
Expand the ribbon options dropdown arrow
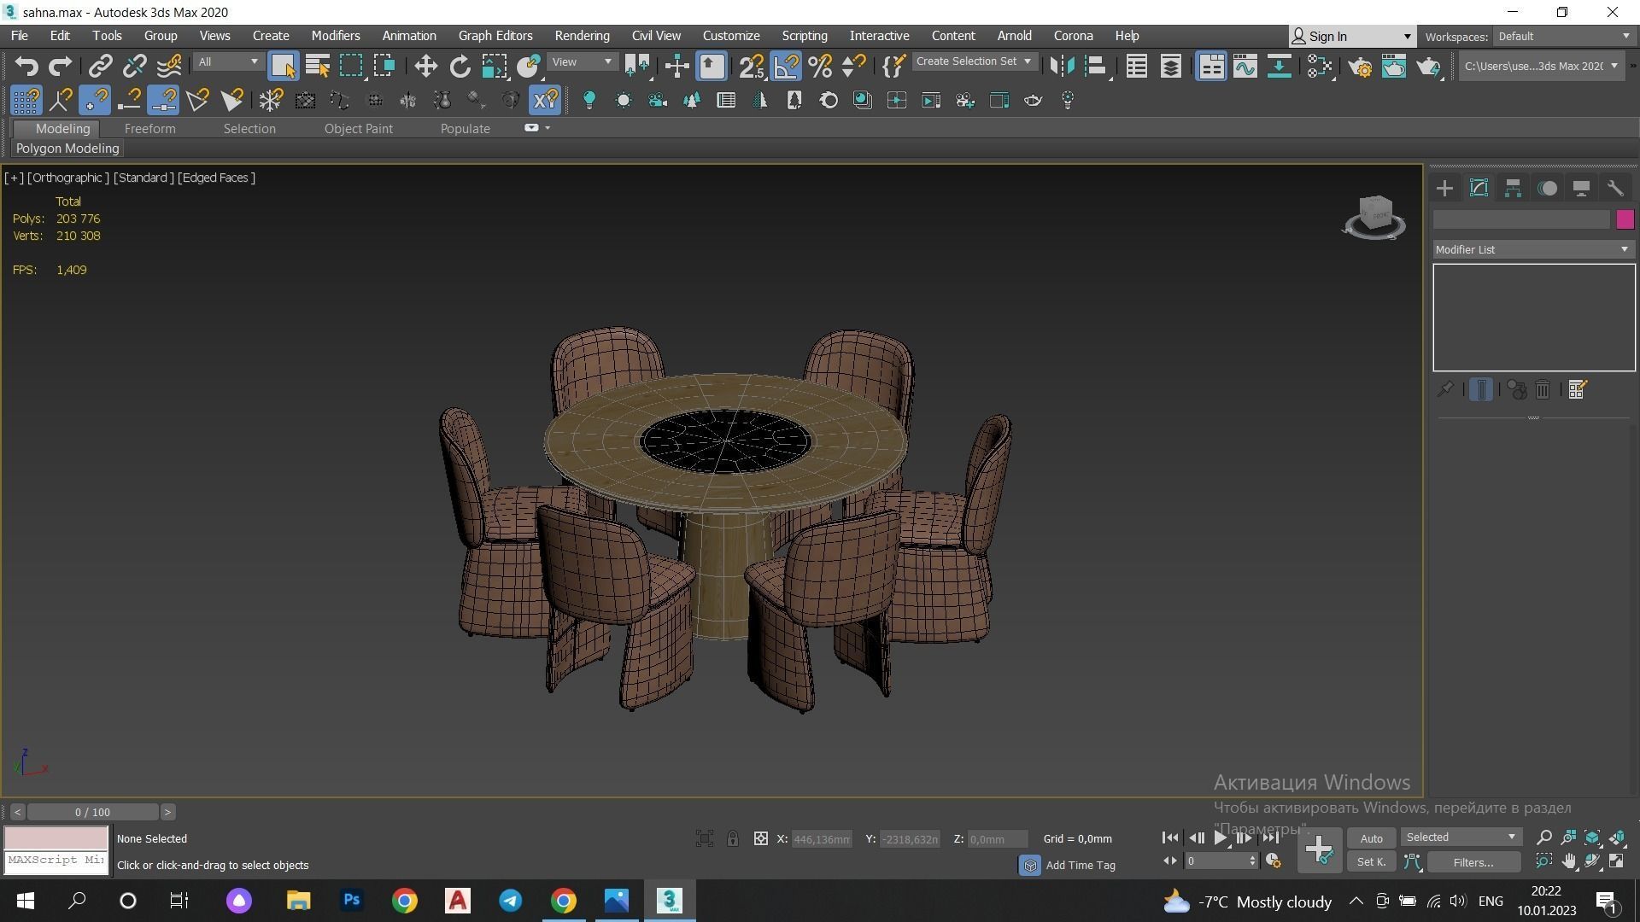tap(548, 128)
